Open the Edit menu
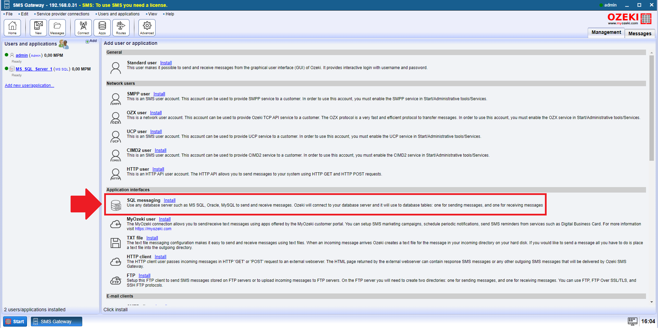Image resolution: width=658 pixels, height=328 pixels. [x=24, y=14]
